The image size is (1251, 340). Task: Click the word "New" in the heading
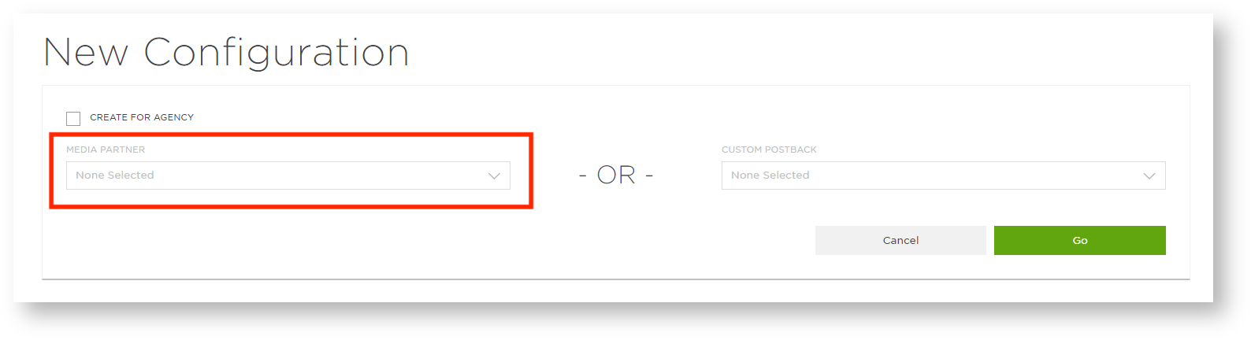(85, 54)
